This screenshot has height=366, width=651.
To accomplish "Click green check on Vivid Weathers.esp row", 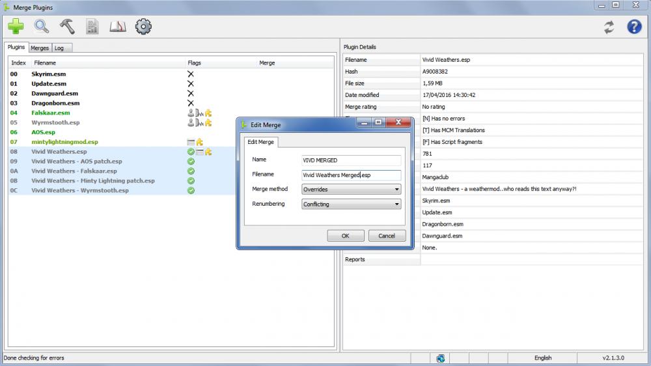I will (191, 152).
